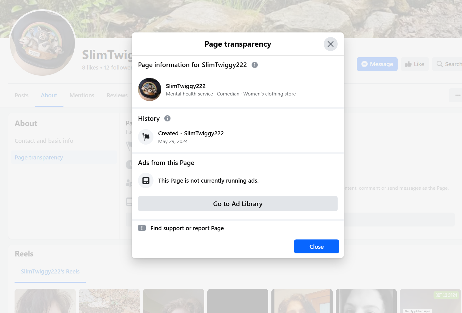Click the blue Close button
The height and width of the screenshot is (313, 462).
pos(317,247)
